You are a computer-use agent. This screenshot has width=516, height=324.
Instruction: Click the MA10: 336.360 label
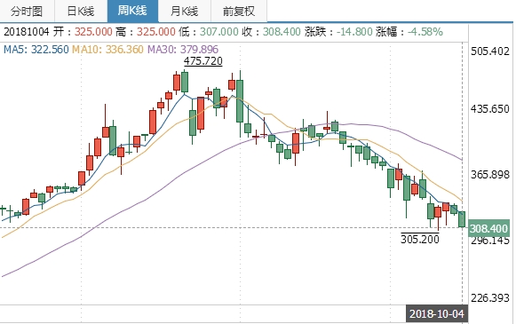(x=108, y=50)
